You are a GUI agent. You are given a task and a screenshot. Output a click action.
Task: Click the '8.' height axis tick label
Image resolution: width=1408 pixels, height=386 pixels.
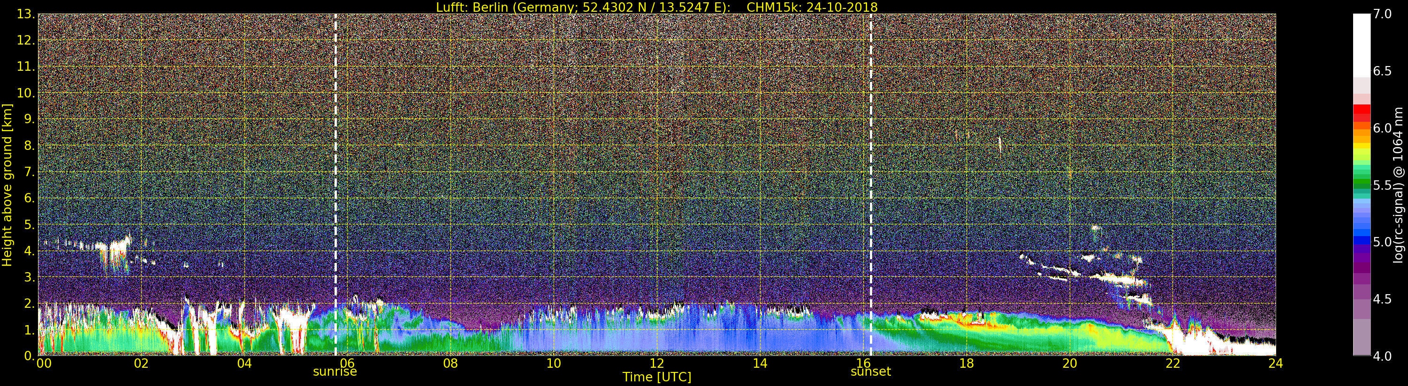29,146
